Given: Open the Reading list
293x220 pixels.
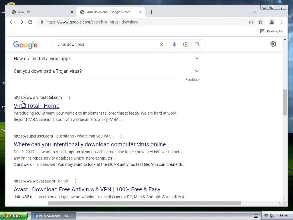Looking at the screenshot, I should tap(272, 31).
